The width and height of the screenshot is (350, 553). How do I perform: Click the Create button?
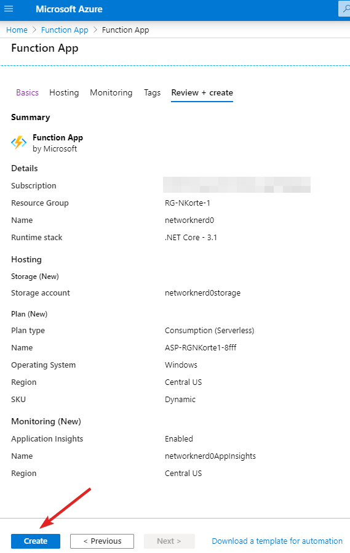(36, 541)
